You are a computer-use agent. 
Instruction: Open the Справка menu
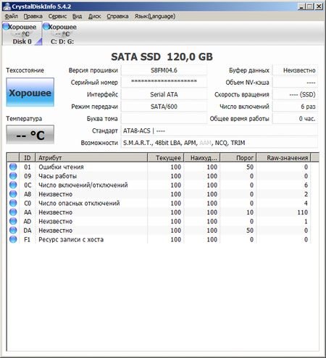point(117,16)
